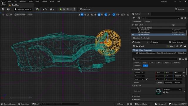
Task: Toggle surface snapping icon
Action: click(95, 15)
